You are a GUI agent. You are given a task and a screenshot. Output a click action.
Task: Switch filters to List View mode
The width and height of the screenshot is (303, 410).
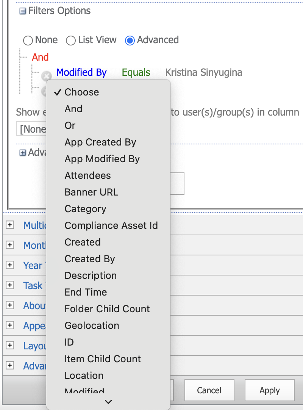click(x=70, y=40)
